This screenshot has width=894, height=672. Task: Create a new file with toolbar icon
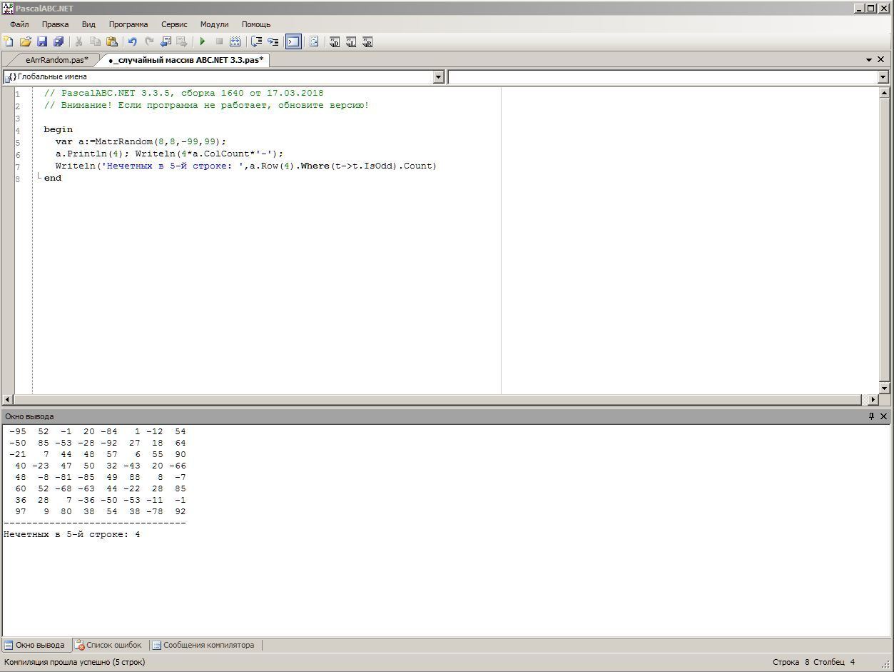[9, 42]
